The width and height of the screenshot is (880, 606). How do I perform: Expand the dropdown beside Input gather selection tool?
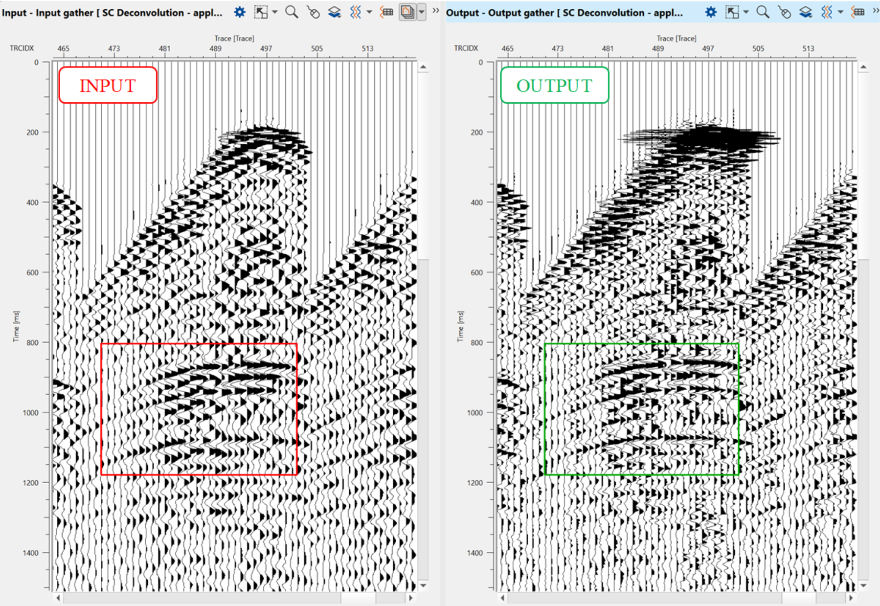click(x=274, y=12)
